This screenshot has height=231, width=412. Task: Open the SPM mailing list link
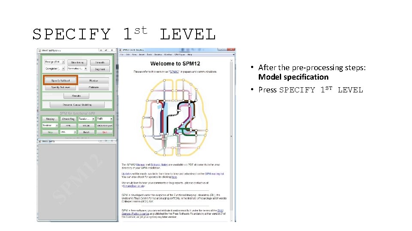(x=215, y=174)
